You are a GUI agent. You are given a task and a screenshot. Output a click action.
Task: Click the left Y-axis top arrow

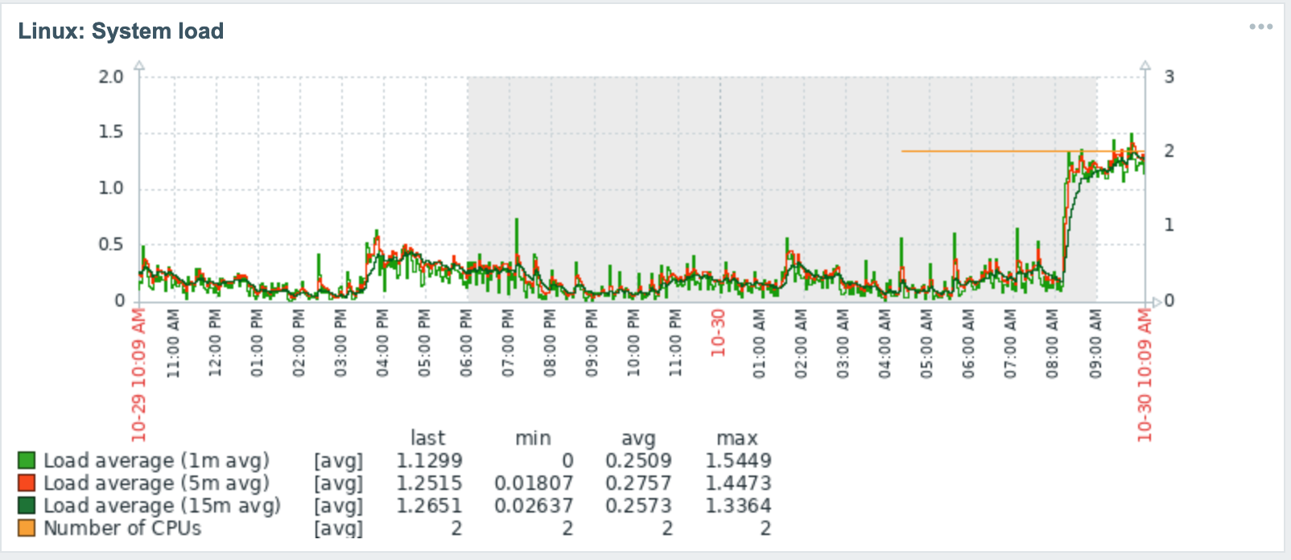click(x=139, y=65)
